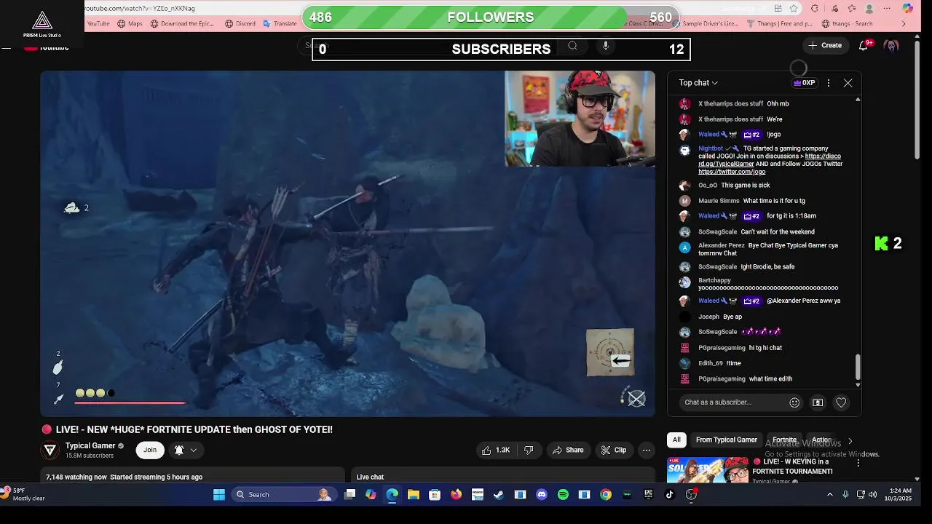Open video more actions ellipsis
932x524 pixels.
[646, 450]
